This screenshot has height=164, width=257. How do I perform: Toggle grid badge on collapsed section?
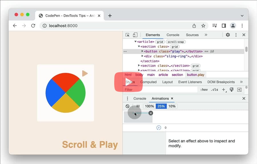pyautogui.click(x=195, y=66)
